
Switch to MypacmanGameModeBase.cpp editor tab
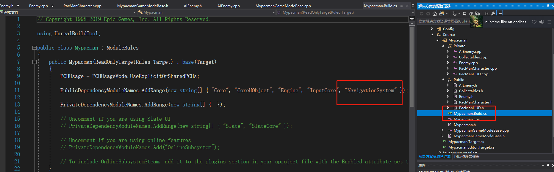283,6
